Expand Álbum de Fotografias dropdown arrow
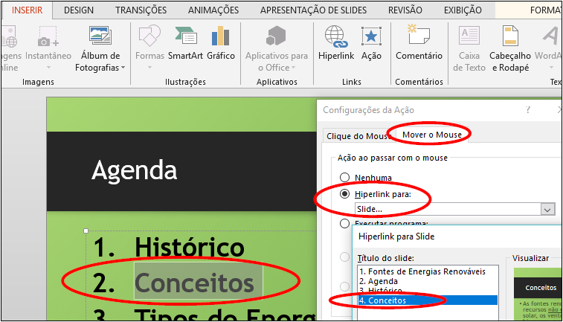The width and height of the screenshot is (563, 322). [123, 68]
